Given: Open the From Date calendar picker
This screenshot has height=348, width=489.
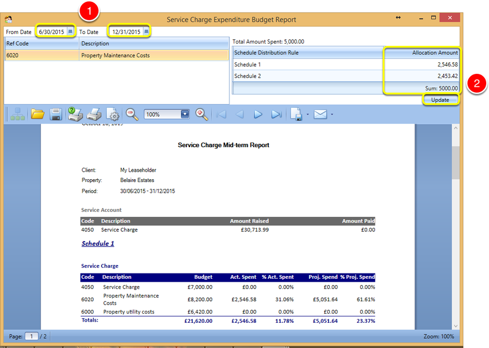Looking at the screenshot, I should pyautogui.click(x=70, y=31).
